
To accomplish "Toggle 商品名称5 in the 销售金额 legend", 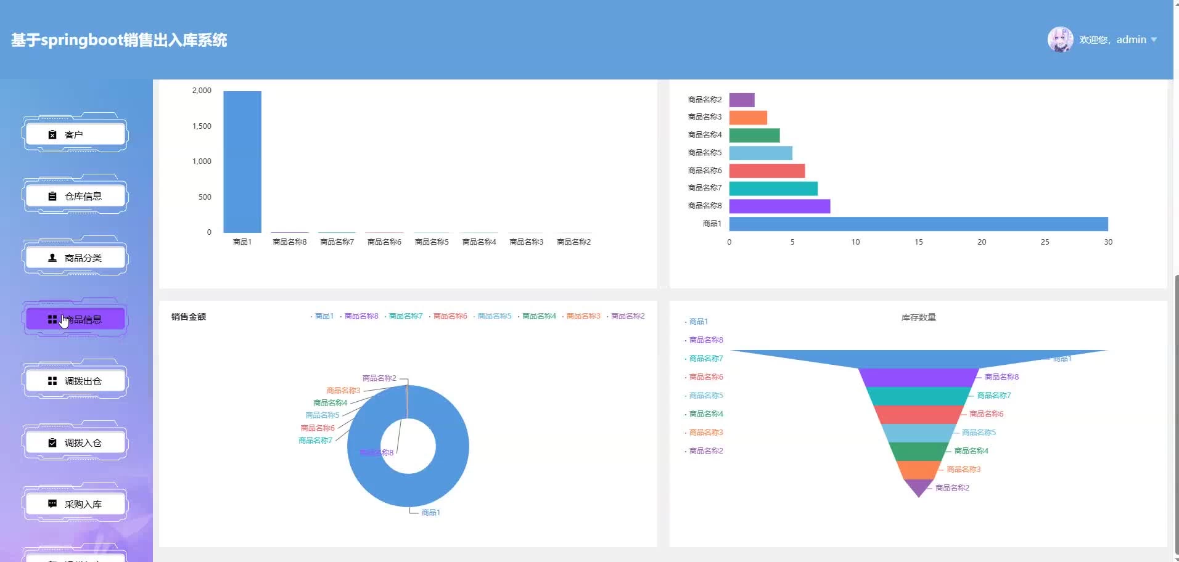I will 493,316.
